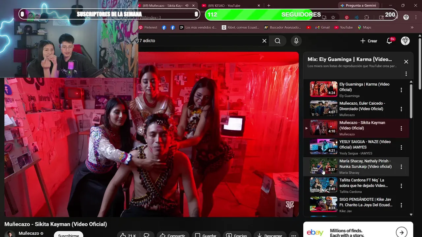Show hidden bookmarks chevron
This screenshot has width=422, height=237.
412,27
